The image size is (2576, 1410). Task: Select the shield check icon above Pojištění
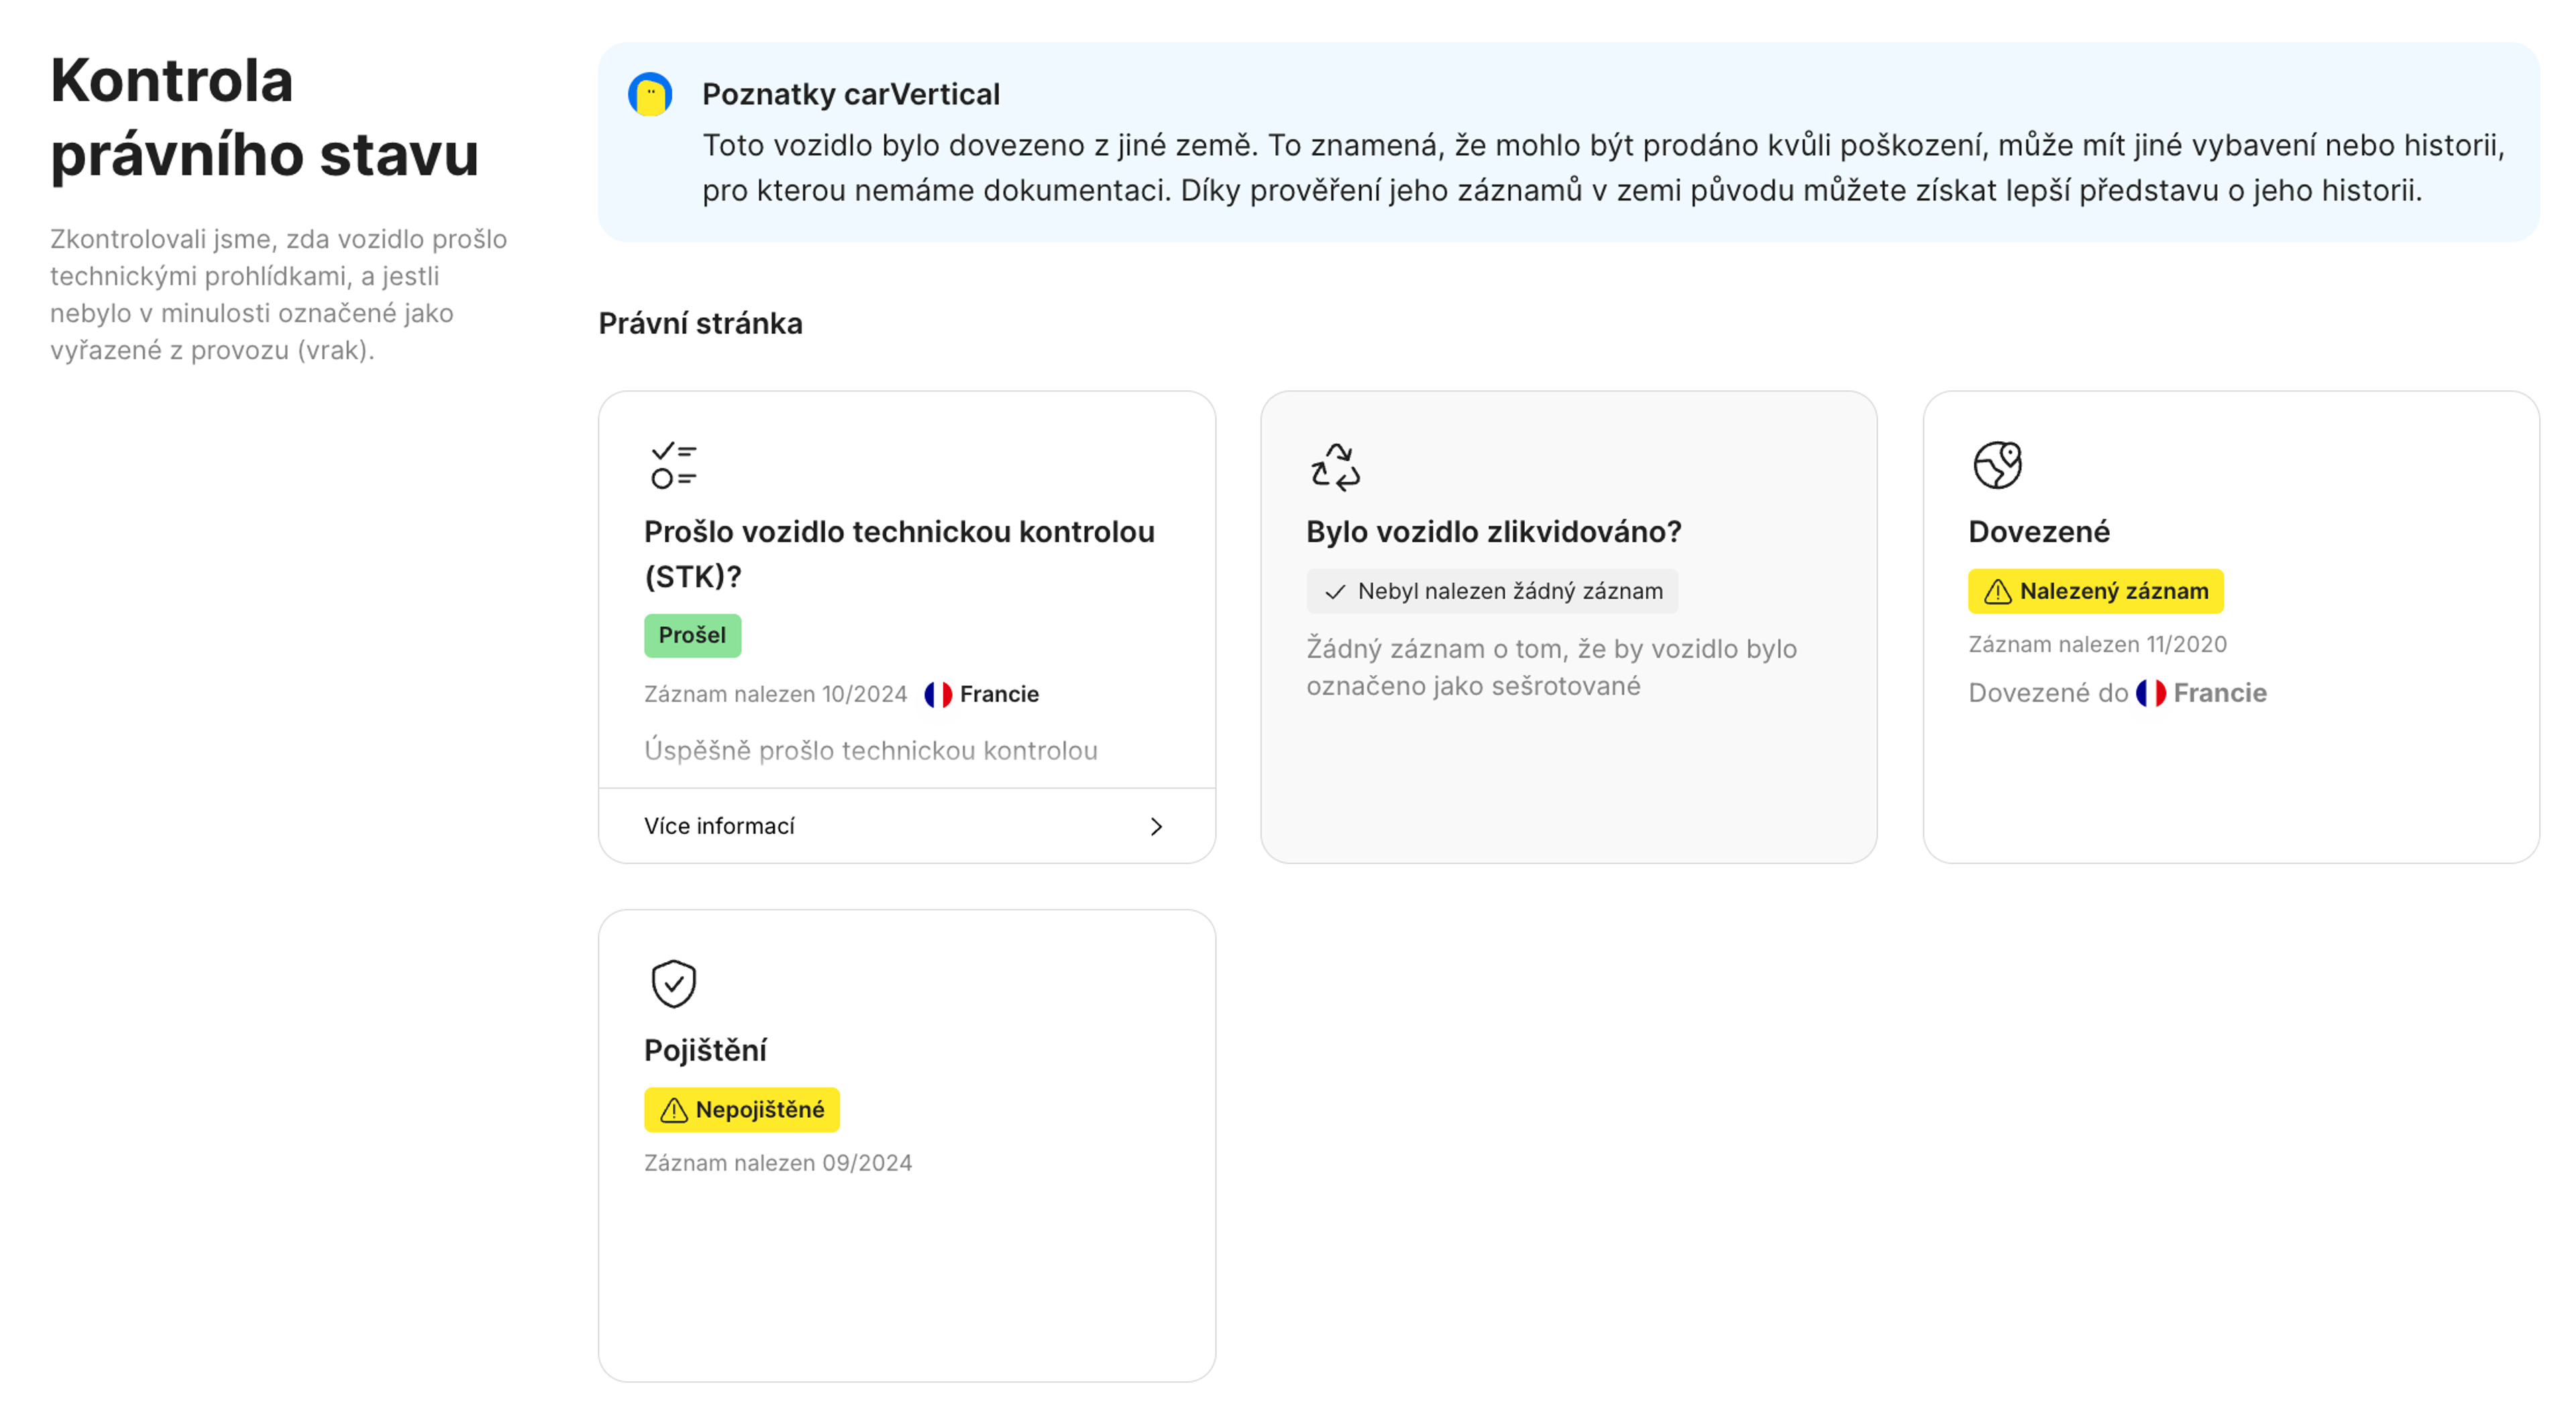coord(674,984)
